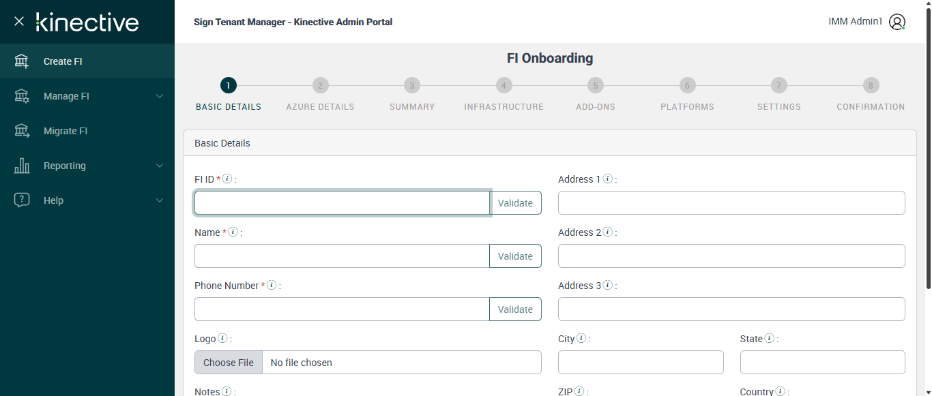
Task: Expand the Manage FI submenu chevron
Action: pyautogui.click(x=160, y=96)
